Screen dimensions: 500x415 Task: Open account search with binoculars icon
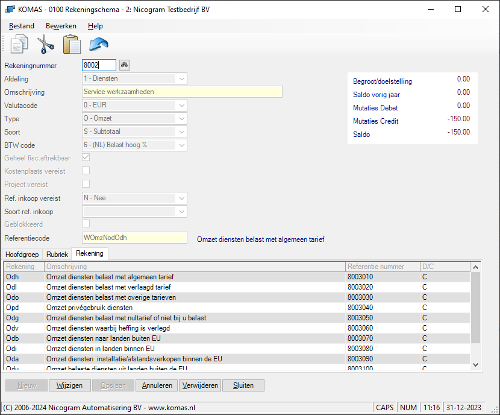(x=124, y=65)
